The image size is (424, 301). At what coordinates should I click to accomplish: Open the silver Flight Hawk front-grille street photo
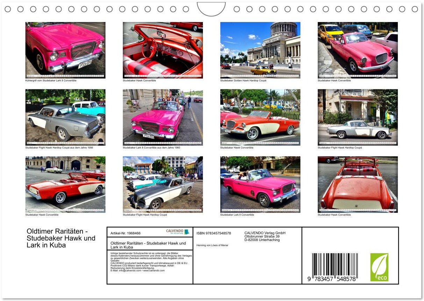[x=163, y=184]
